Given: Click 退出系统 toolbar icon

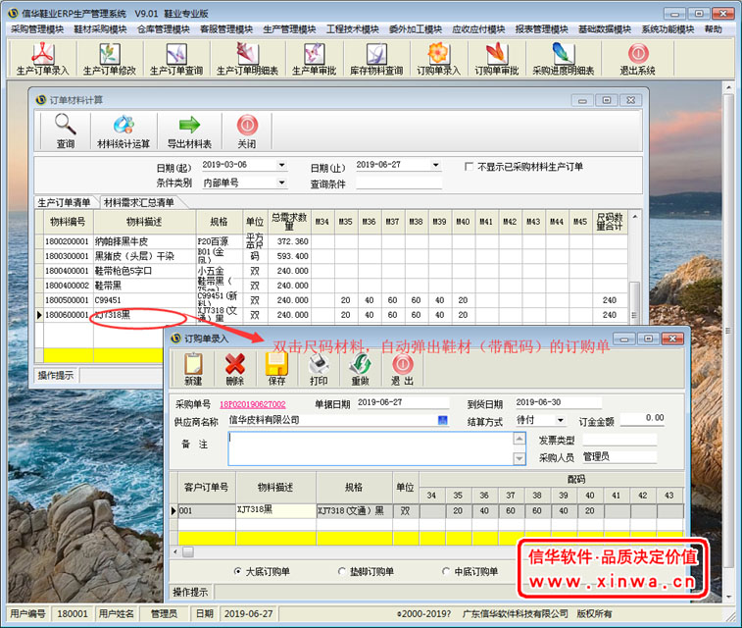Looking at the screenshot, I should click(638, 59).
